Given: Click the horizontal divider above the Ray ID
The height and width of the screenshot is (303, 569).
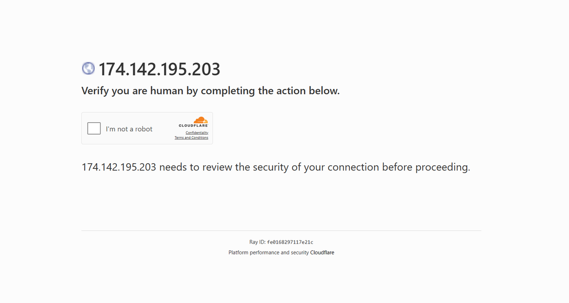Looking at the screenshot, I should pyautogui.click(x=281, y=231).
